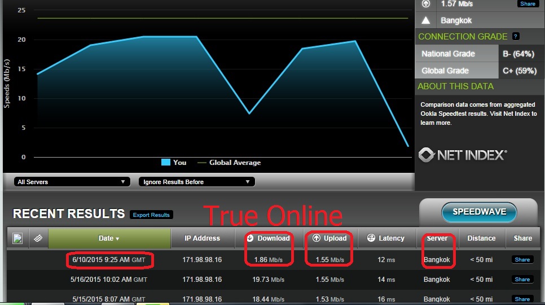
Task: Click Share button beside 1.57 Mb/s
Action: [528, 3]
